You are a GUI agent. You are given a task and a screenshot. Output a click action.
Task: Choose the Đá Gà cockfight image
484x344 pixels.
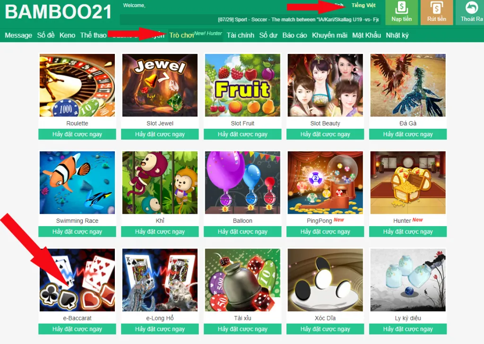click(x=408, y=85)
